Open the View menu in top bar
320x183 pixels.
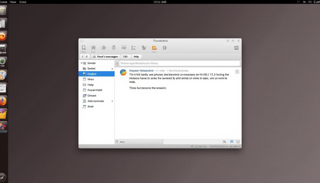click(x=13, y=2)
